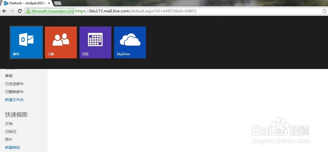Image resolution: width=328 pixels, height=152 pixels.
Task: Click the Quick views (快速视图) heading
Action: pos(16,114)
